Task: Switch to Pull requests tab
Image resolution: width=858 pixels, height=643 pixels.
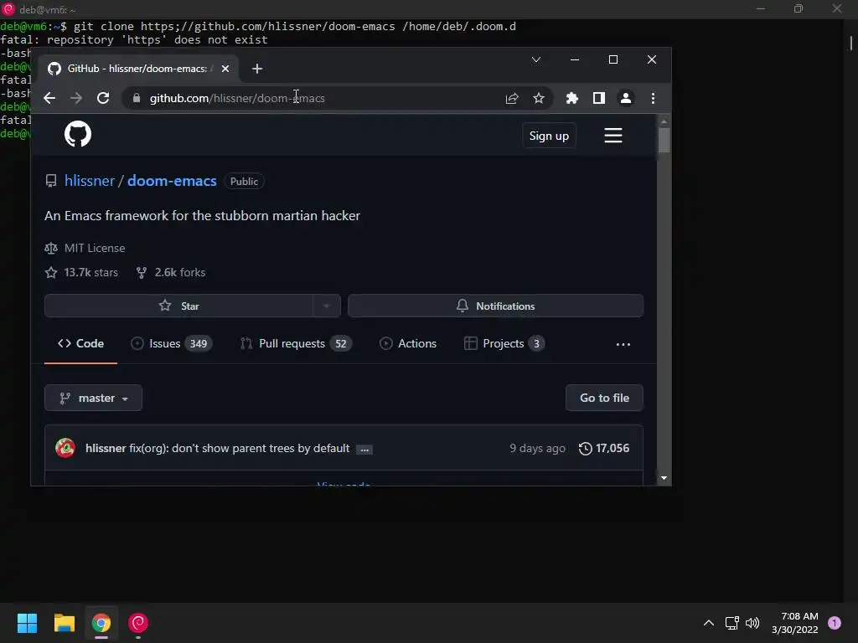Action: [296, 344]
